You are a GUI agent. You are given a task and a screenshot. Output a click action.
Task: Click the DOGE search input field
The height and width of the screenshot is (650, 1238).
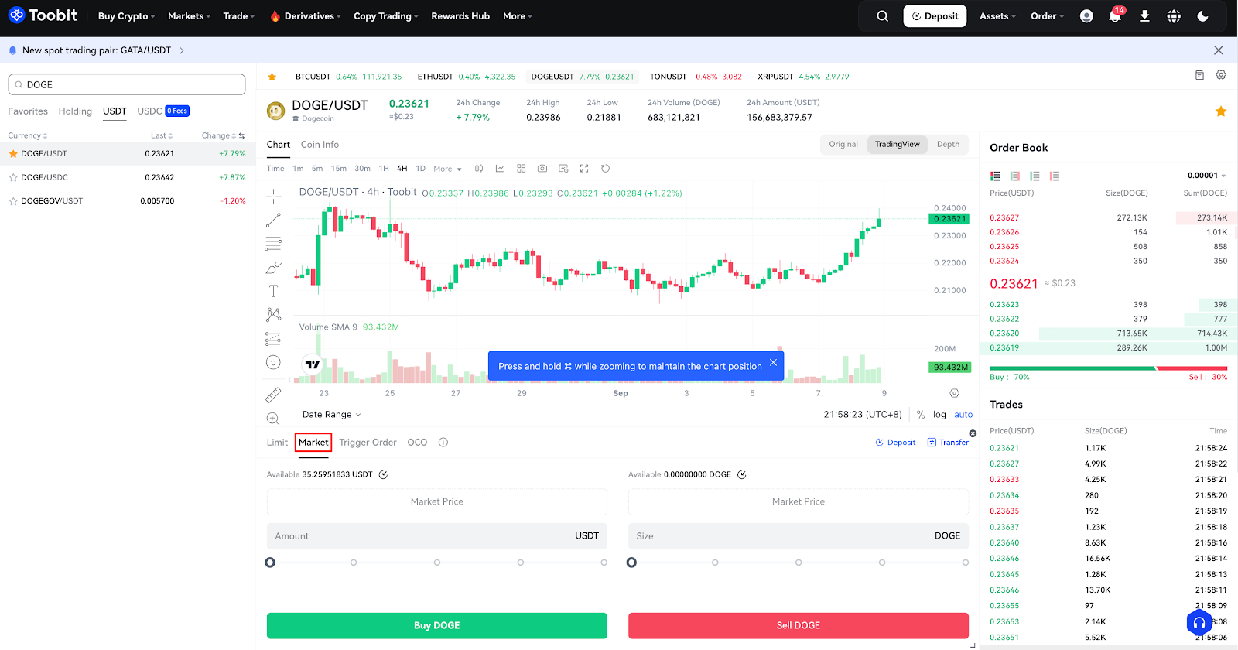[x=127, y=84]
